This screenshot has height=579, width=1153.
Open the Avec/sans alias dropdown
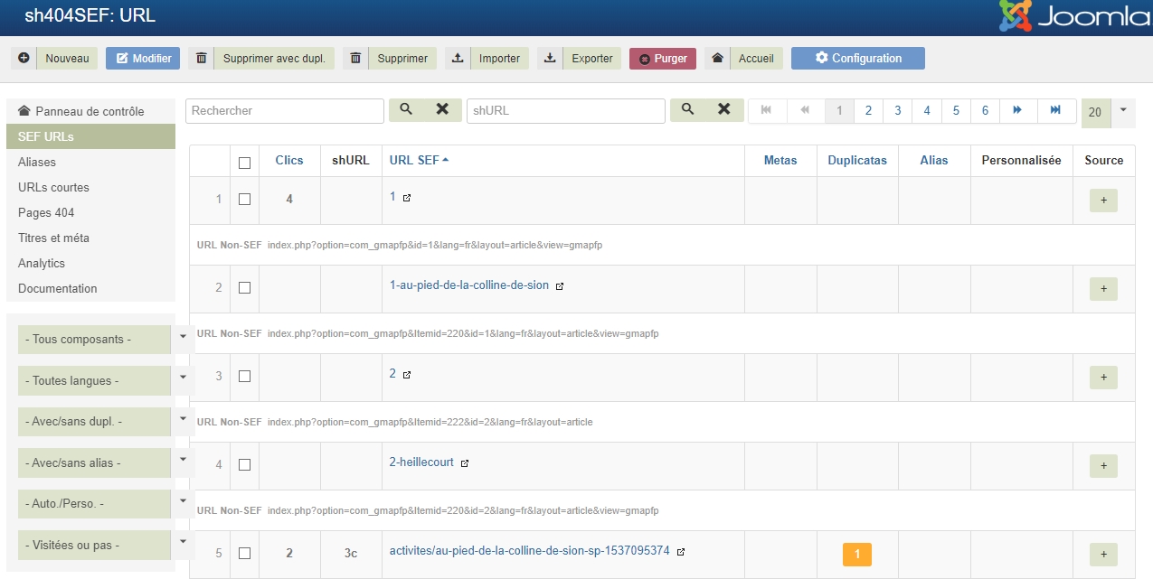pyautogui.click(x=106, y=462)
